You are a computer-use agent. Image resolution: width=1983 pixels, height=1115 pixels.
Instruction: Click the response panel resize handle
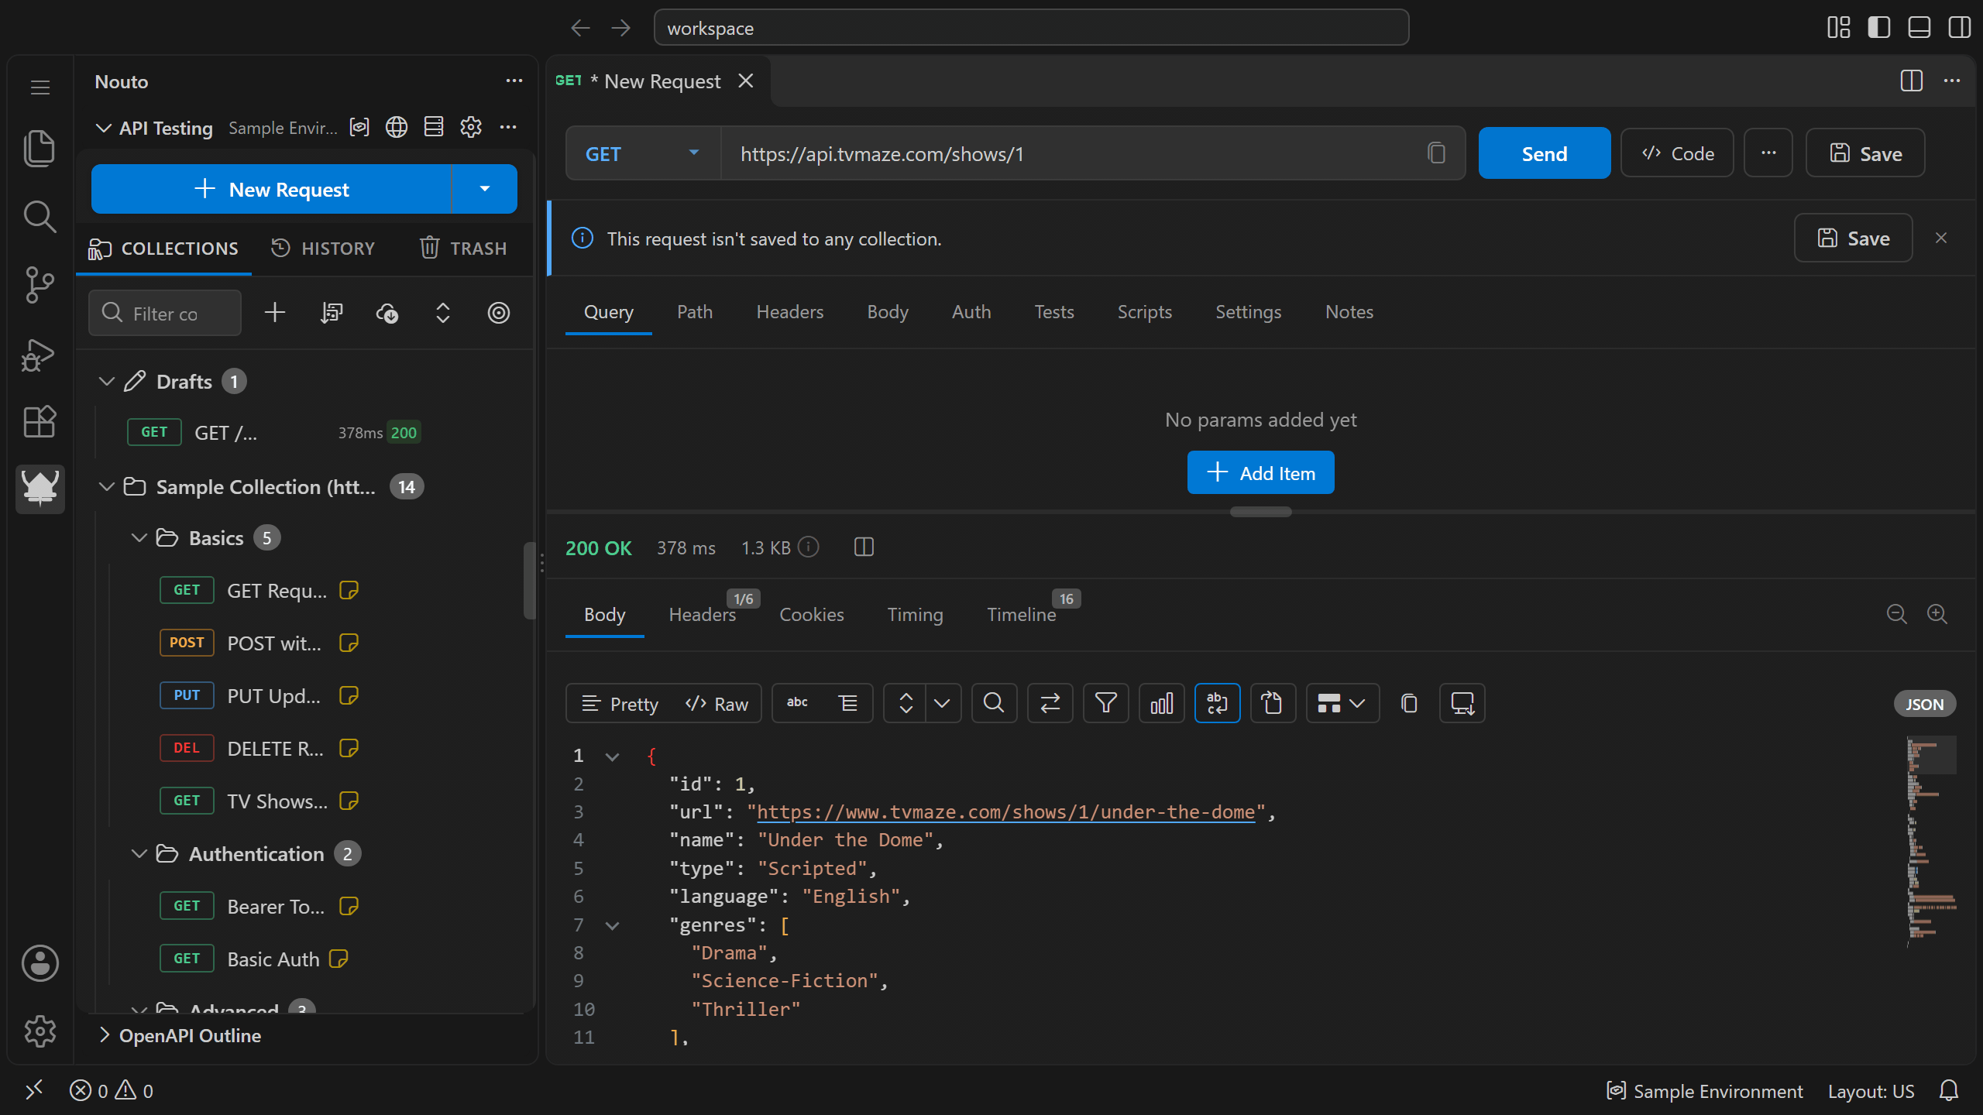(x=1260, y=512)
